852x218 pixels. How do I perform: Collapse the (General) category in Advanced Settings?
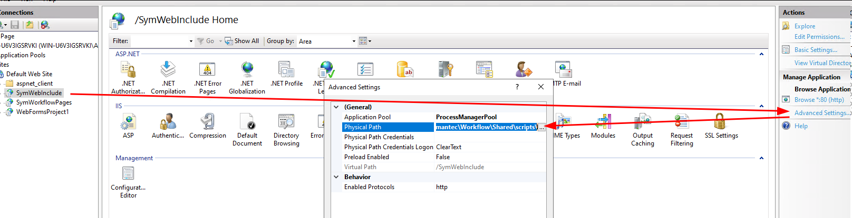[336, 107]
